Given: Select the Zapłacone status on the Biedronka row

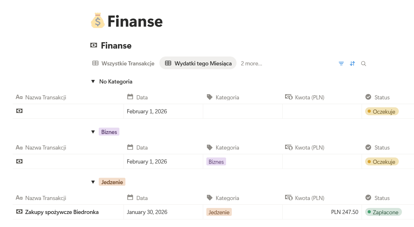Looking at the screenshot, I should coord(383,212).
